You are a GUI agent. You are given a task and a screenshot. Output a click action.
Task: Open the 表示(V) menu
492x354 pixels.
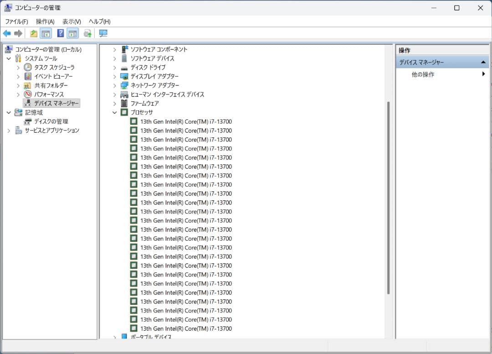tap(72, 21)
